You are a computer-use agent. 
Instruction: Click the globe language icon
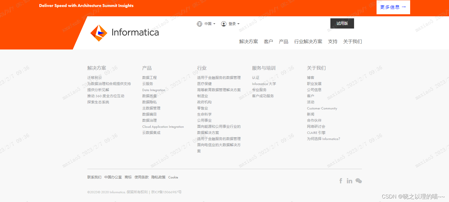pyautogui.click(x=200, y=24)
